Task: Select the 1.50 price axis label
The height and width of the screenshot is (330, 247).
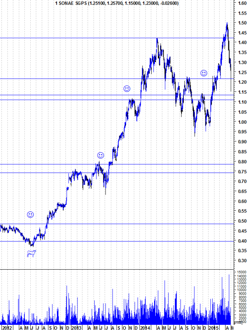Action: 243,23
